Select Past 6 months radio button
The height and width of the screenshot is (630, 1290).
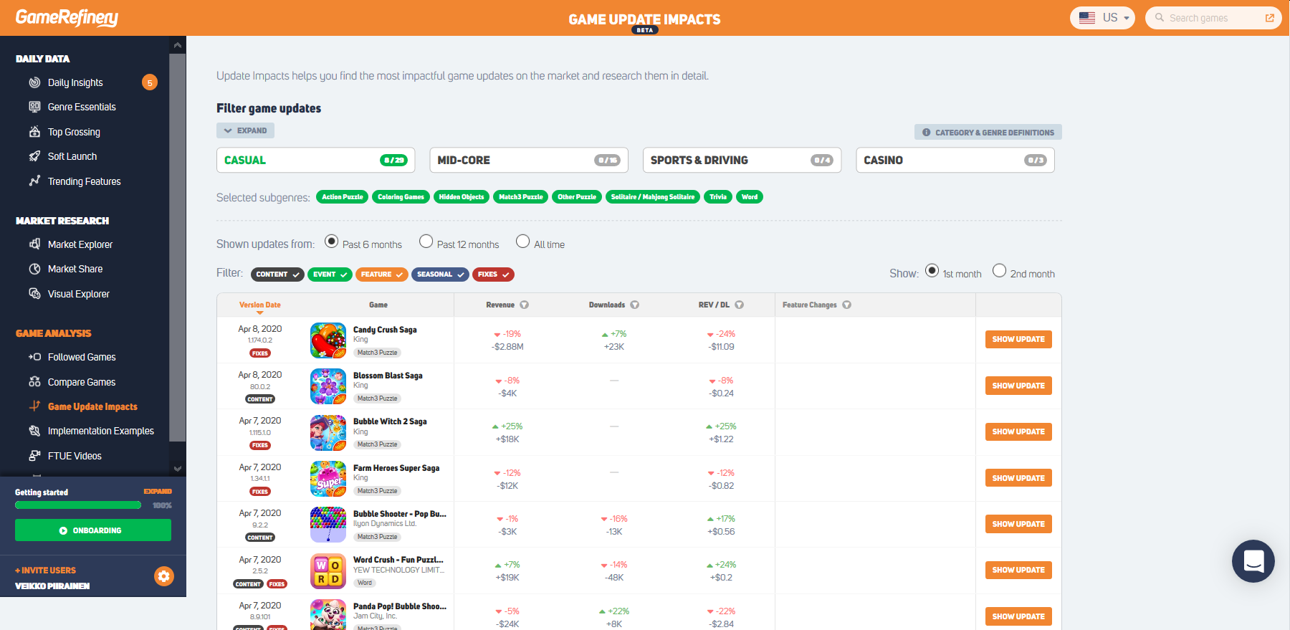pyautogui.click(x=331, y=242)
